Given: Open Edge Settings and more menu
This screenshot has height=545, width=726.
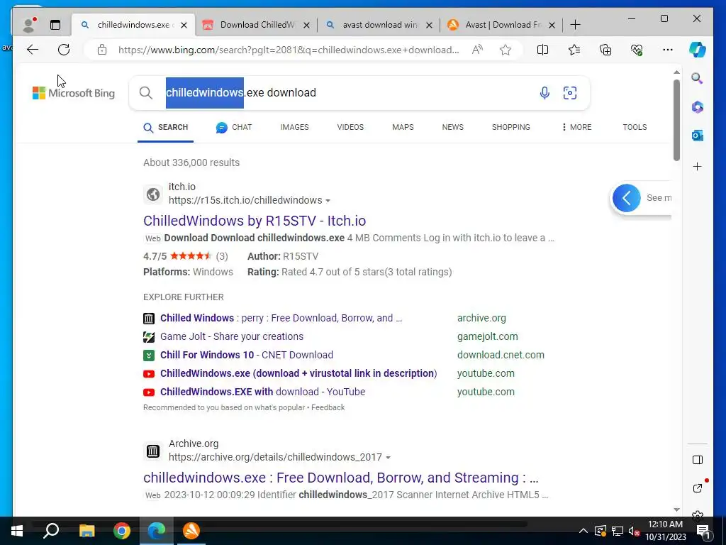Looking at the screenshot, I should [668, 50].
